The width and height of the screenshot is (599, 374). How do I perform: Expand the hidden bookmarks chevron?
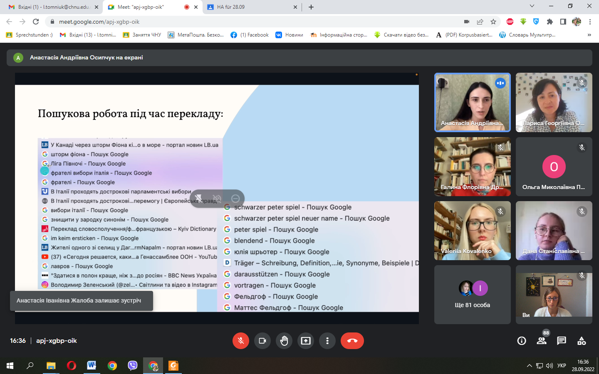pyautogui.click(x=589, y=35)
